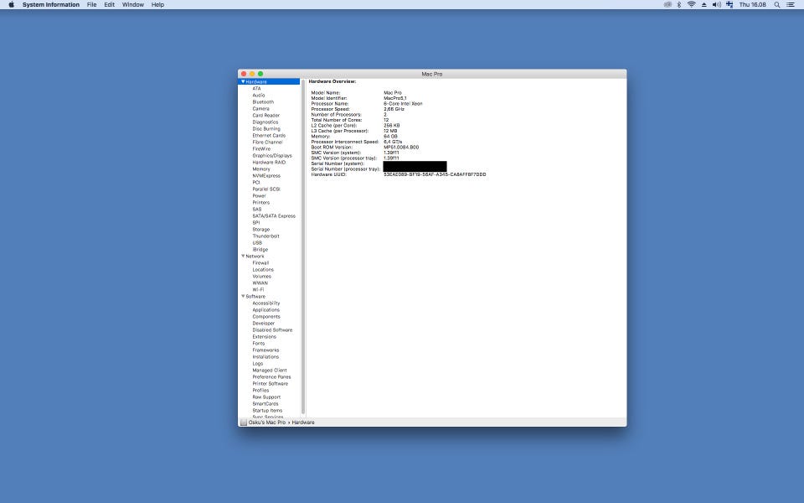The image size is (804, 503).
Task: Select WWAN under Network
Action: 260,283
